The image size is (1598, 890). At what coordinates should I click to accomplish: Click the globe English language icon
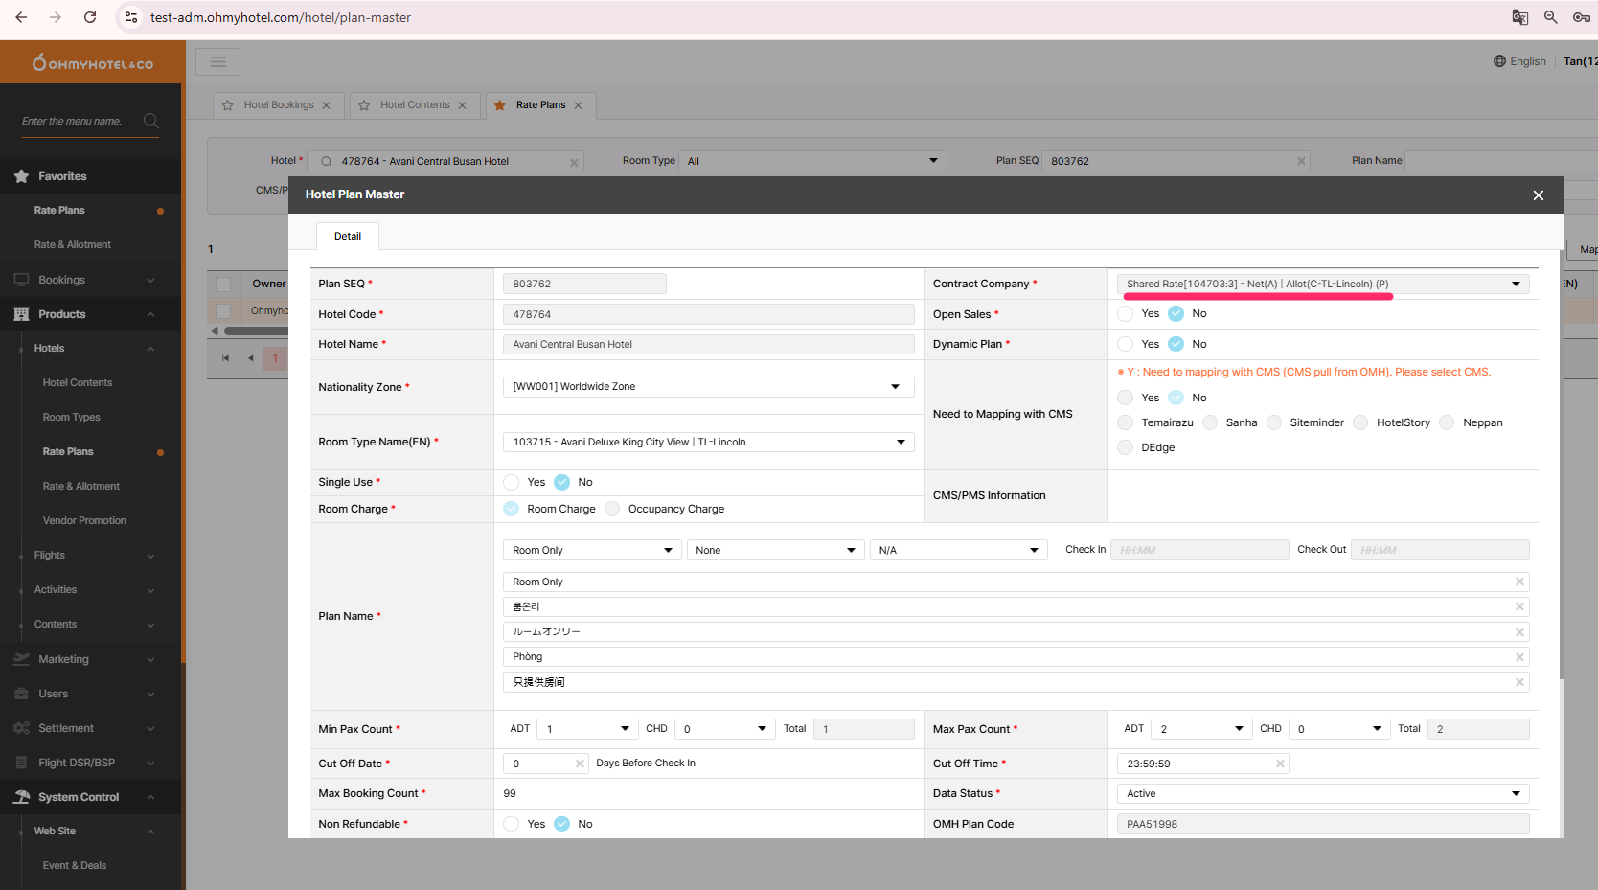pos(1499,61)
